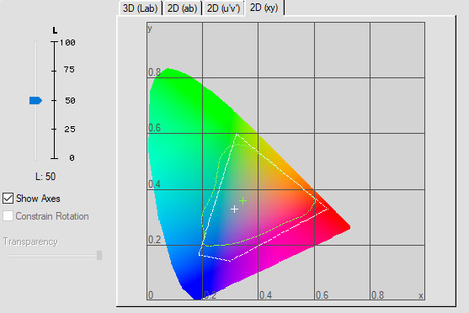
Task: Click the top vertex of the white dashed gamut
Action: click(237, 135)
